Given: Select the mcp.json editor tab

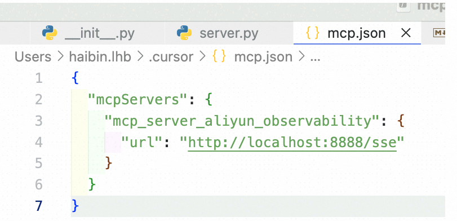Looking at the screenshot, I should click(357, 33).
